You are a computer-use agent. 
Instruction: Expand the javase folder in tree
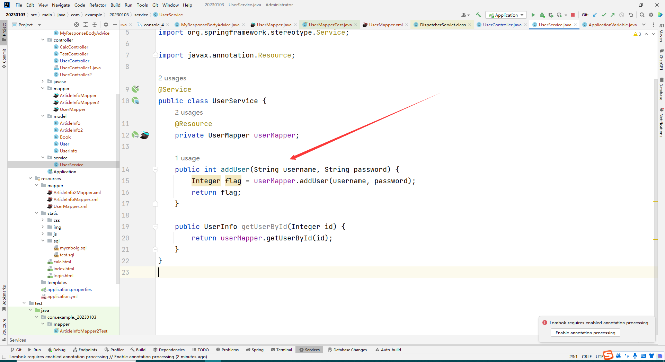click(x=43, y=81)
